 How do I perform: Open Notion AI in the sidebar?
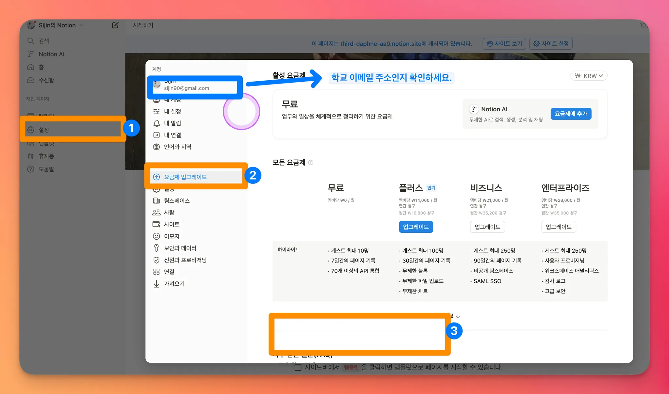pyautogui.click(x=51, y=54)
